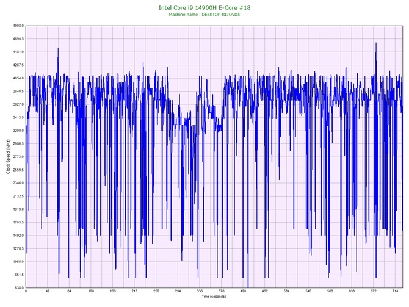409x307 pixels.
Task: Click the 638.0 y-axis value
Action: pos(19,287)
